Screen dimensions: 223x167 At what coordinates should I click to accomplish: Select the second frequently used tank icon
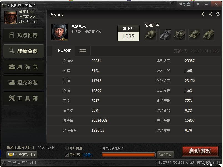(x=165, y=35)
